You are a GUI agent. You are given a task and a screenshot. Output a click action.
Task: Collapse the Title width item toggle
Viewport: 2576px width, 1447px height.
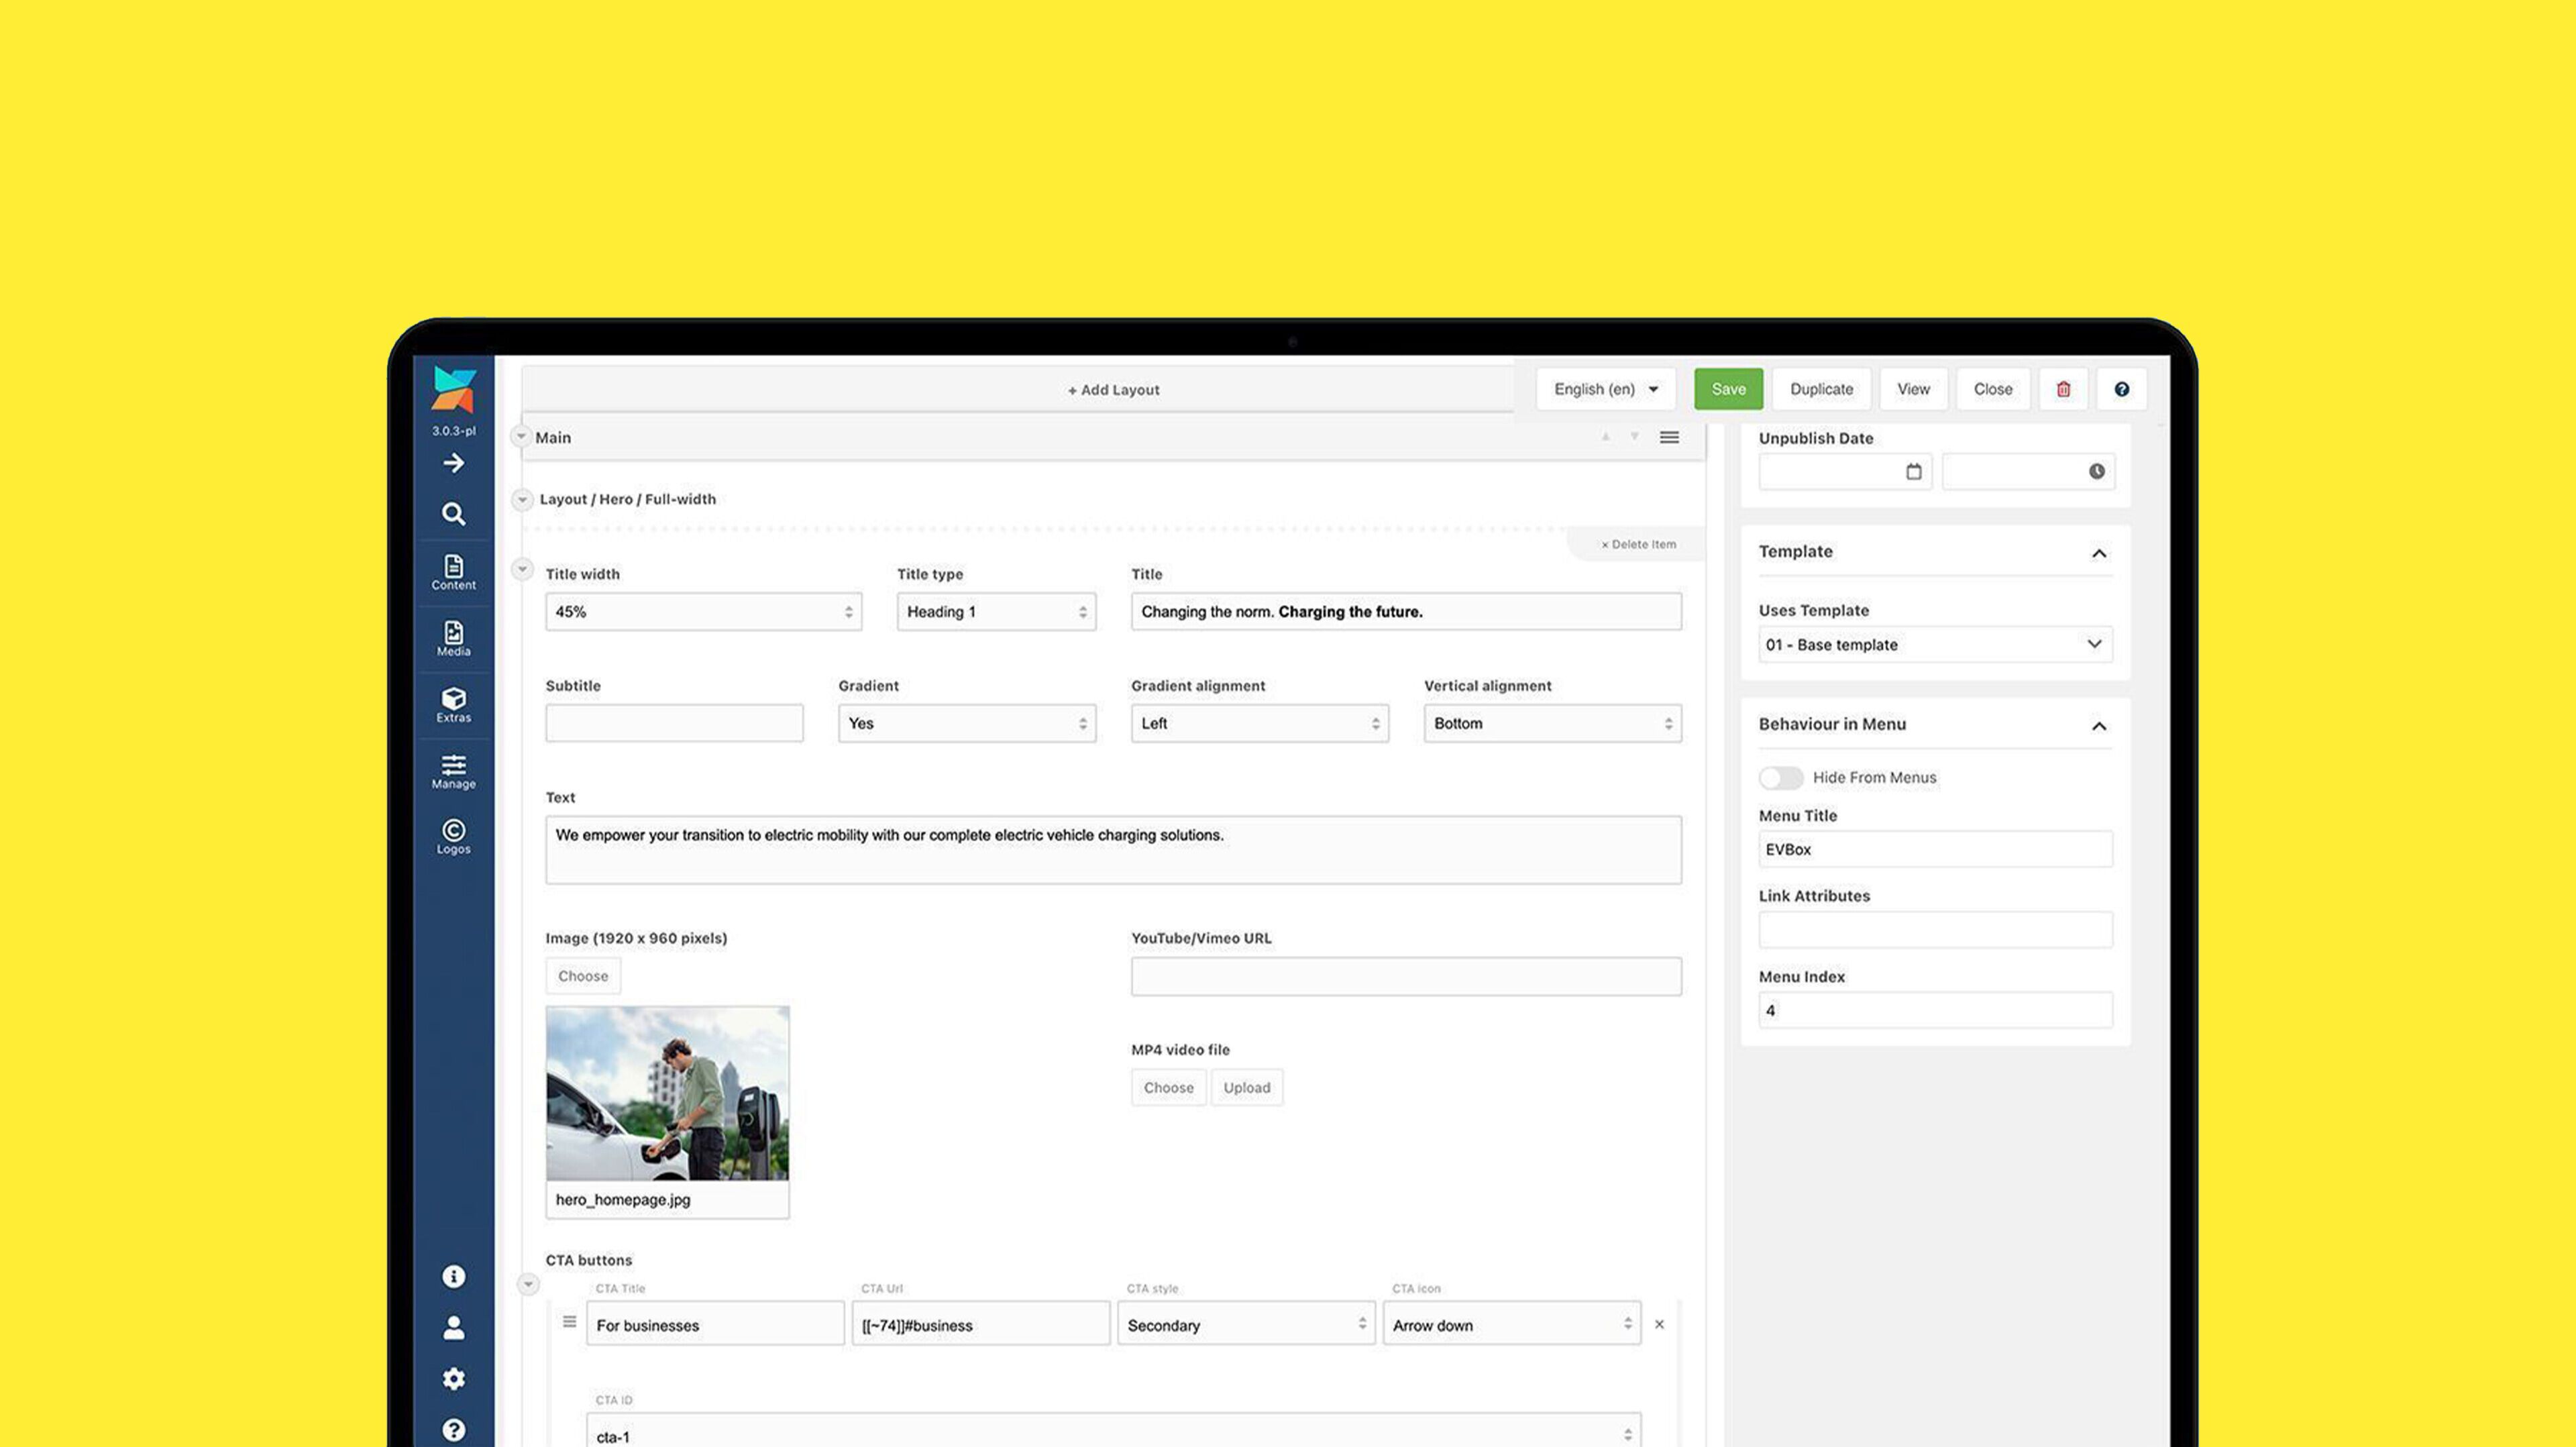tap(522, 569)
